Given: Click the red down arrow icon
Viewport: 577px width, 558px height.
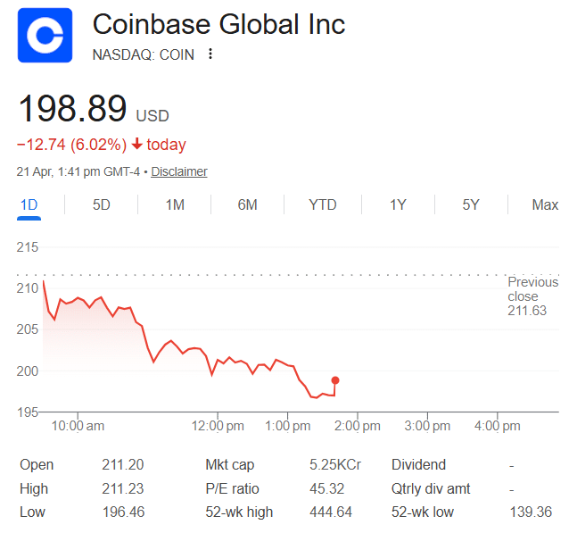Looking at the screenshot, I should pyautogui.click(x=136, y=145).
